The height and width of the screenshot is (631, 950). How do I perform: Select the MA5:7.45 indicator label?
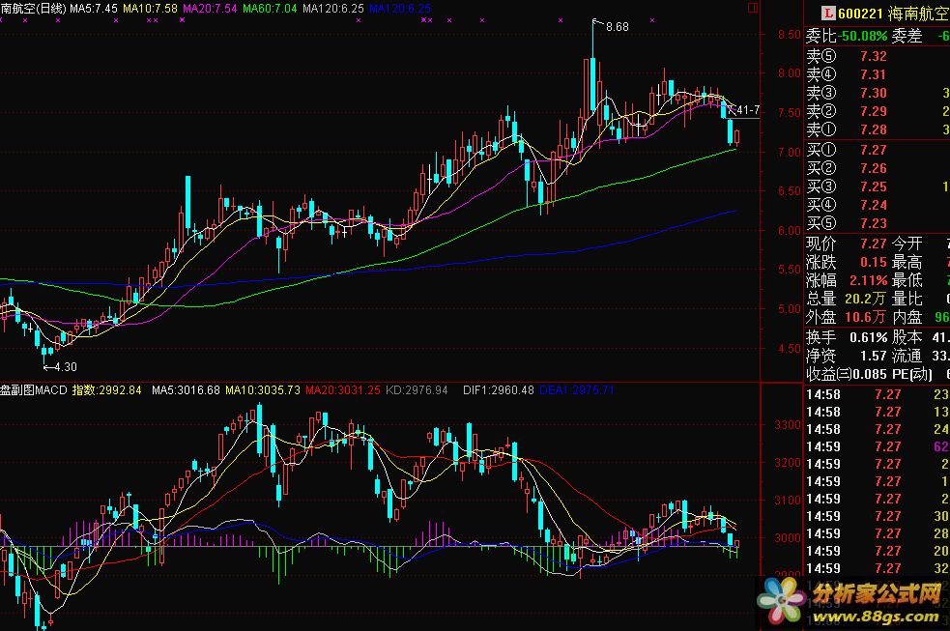pos(94,9)
